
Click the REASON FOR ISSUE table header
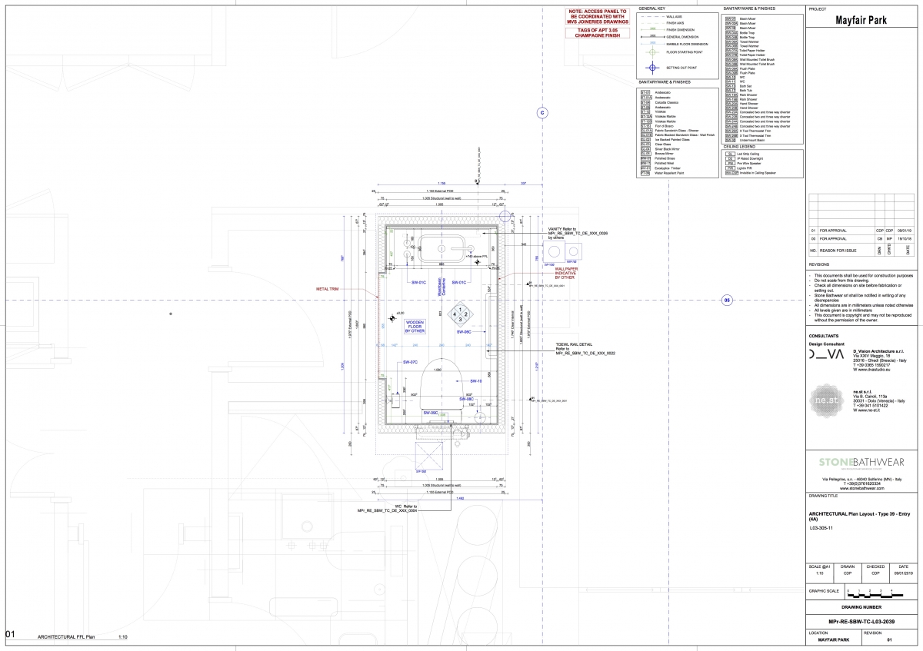tap(838, 251)
